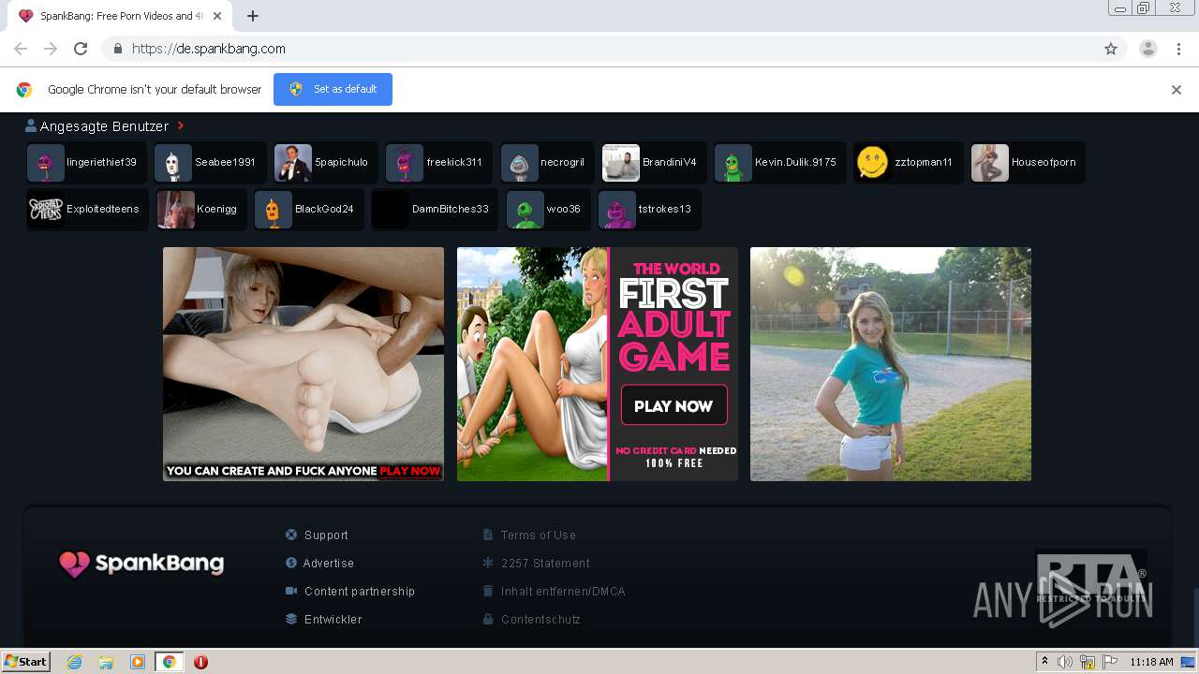Click the PLAY NOW ad button

click(674, 406)
